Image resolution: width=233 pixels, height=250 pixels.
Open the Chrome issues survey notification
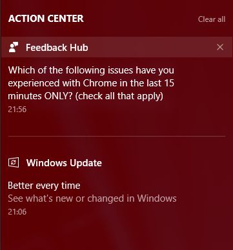pyautogui.click(x=116, y=90)
